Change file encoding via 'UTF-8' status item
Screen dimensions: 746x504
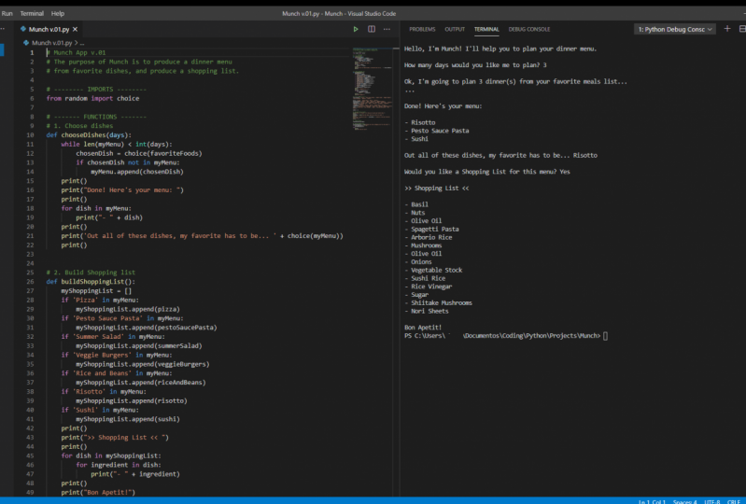[711, 501]
